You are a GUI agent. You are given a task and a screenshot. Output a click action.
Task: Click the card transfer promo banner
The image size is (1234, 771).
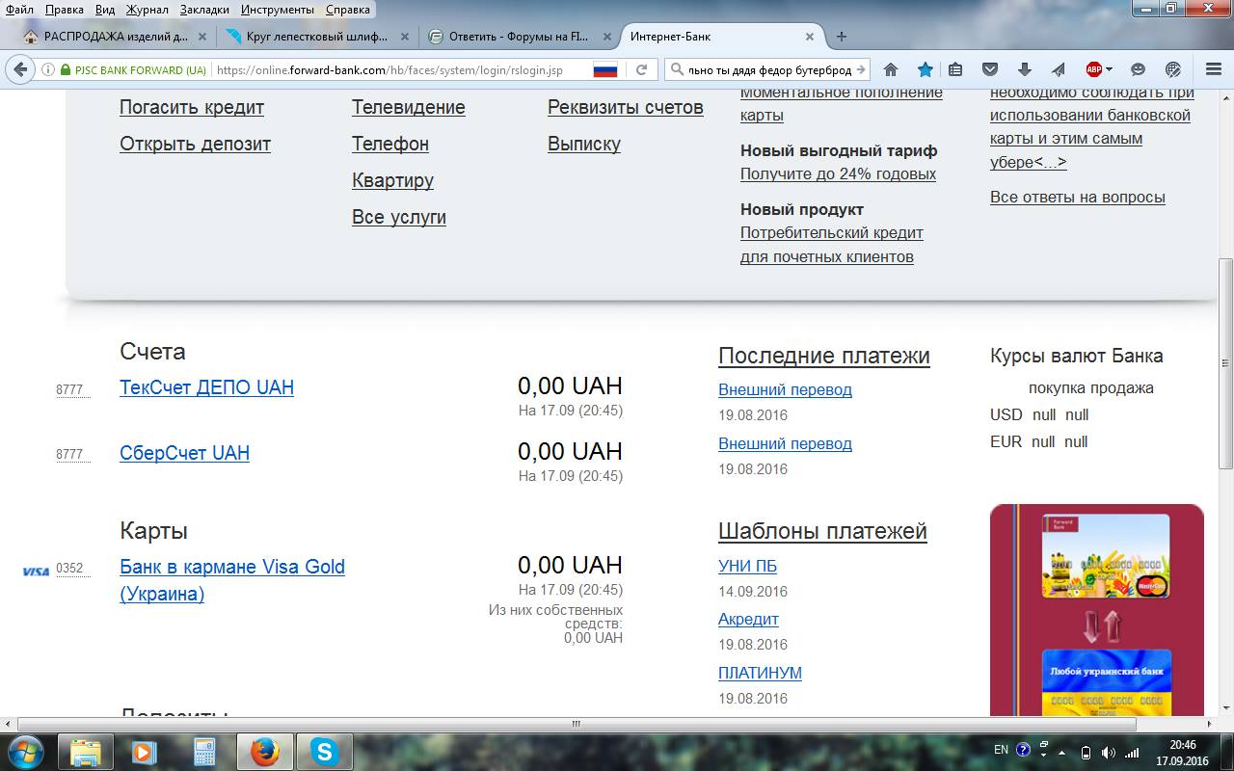[x=1097, y=610]
